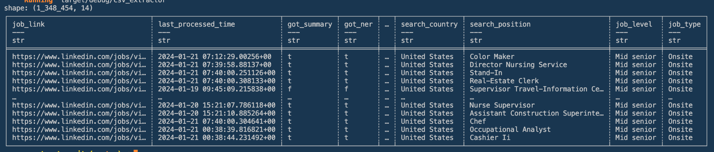
Task: Select the got_ner column header
Action: (358, 24)
